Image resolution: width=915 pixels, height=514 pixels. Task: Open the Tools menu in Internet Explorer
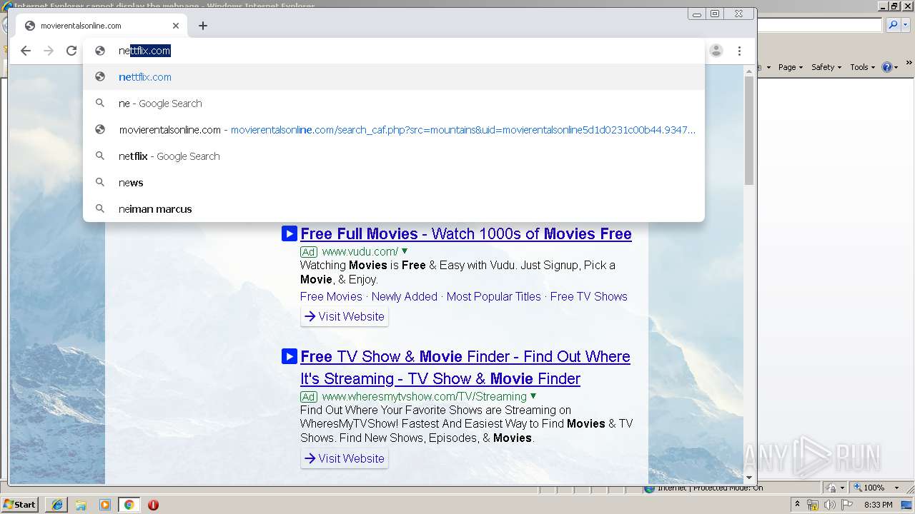point(862,67)
